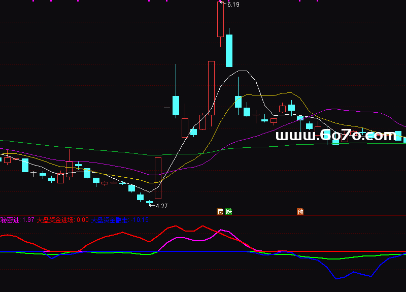Click the peak of the white moving average

tap(243, 71)
